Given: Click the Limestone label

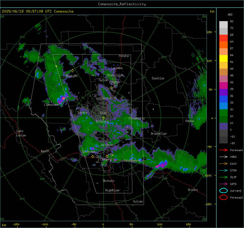Looking at the screenshot, I should click(x=51, y=105).
